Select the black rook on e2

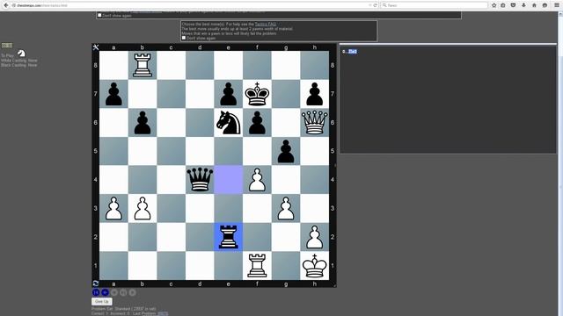point(229,237)
